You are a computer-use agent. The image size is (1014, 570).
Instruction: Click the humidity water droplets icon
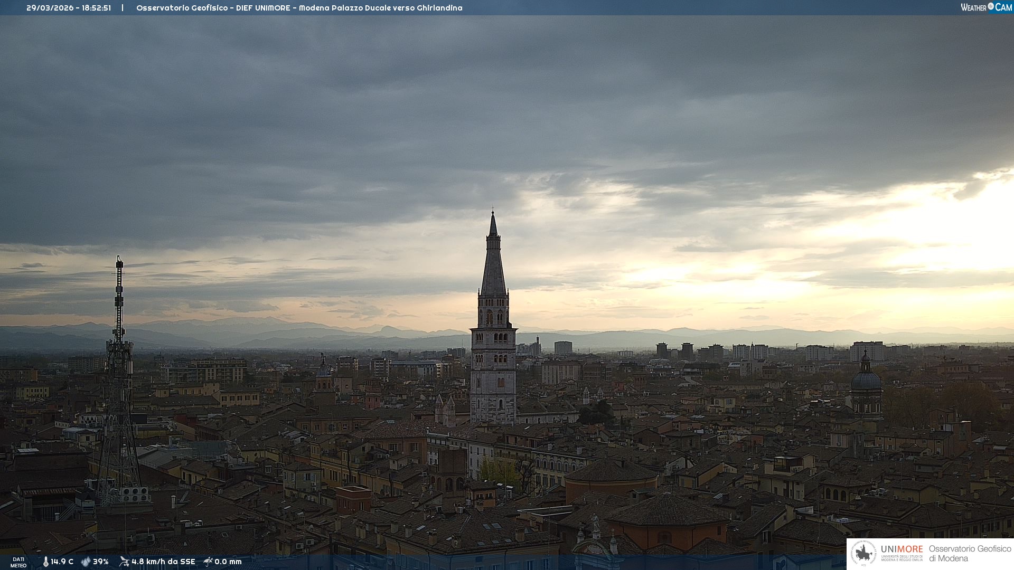[x=86, y=562]
